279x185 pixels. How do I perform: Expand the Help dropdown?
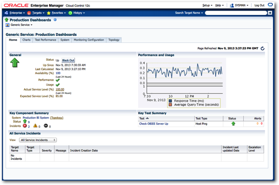click(x=219, y=5)
